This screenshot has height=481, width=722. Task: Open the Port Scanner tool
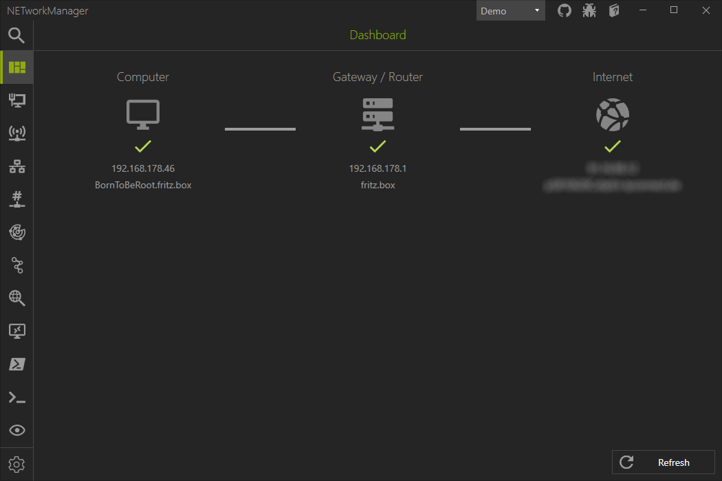pos(17,199)
